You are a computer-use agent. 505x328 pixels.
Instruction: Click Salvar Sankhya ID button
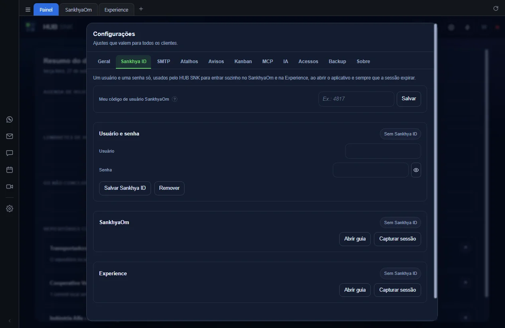click(x=125, y=188)
